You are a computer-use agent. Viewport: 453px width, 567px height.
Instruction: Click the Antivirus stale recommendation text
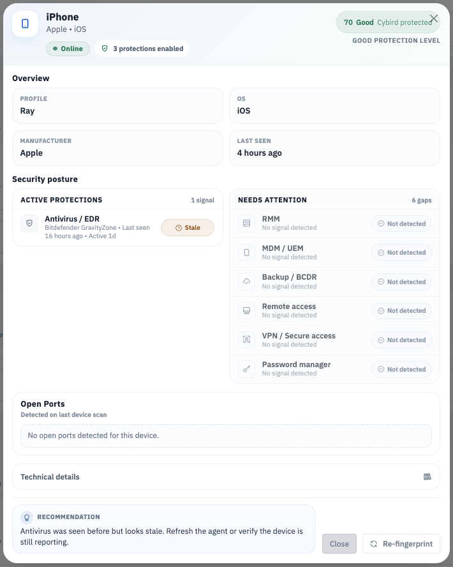tap(161, 536)
